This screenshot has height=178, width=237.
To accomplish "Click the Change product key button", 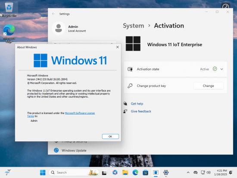I will point(208,86).
